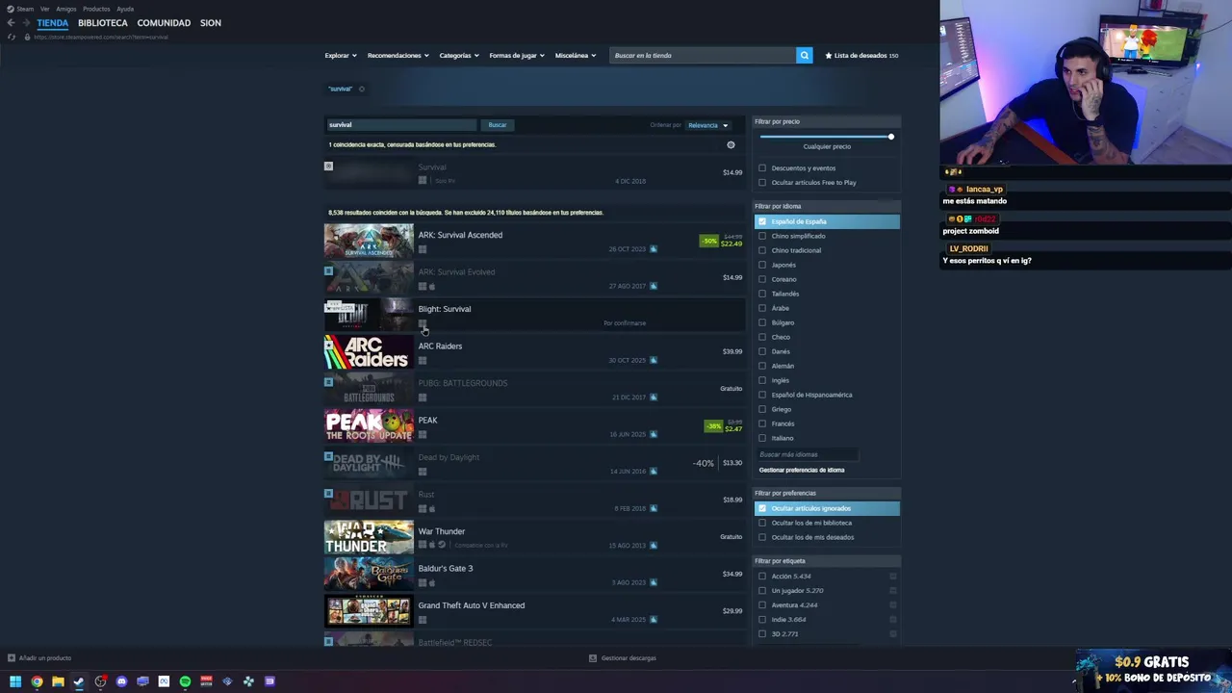
Task: Uncheck Ocultar artículos ignorados
Action: (x=762, y=508)
